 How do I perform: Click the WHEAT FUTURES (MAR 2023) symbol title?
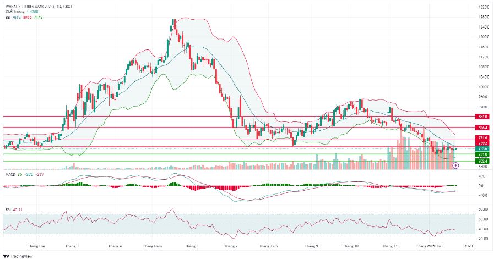pyautogui.click(x=39, y=7)
